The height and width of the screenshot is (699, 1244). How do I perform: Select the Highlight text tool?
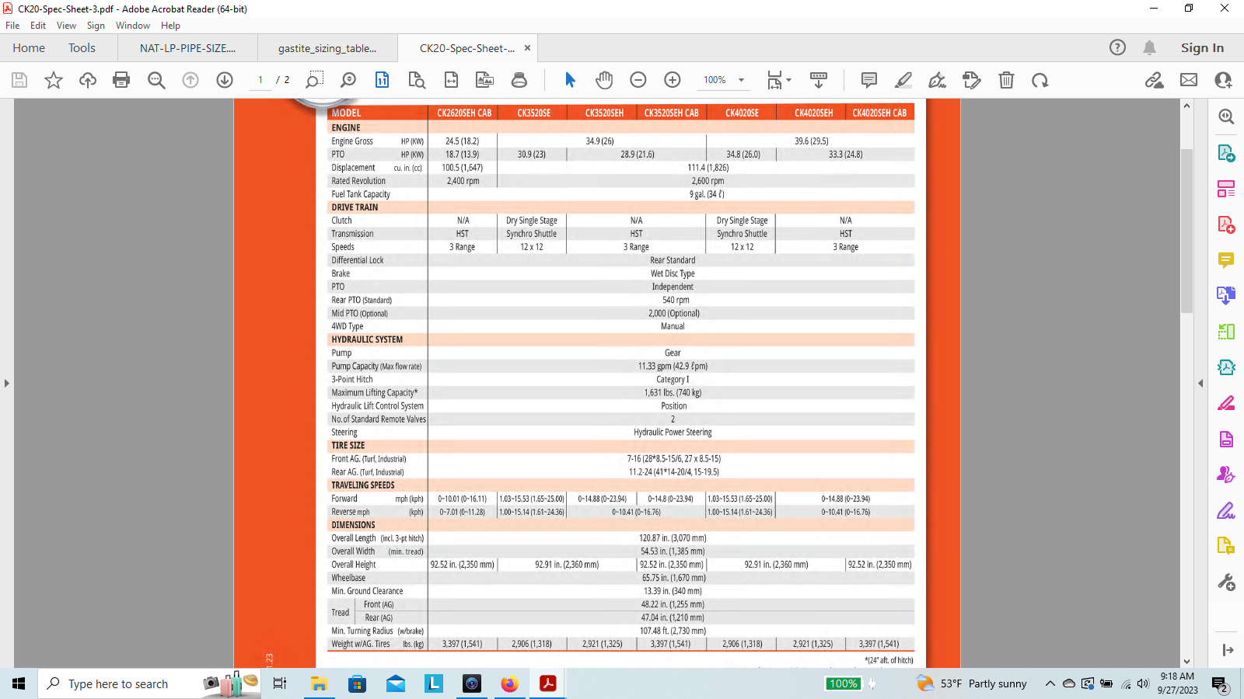pos(903,80)
